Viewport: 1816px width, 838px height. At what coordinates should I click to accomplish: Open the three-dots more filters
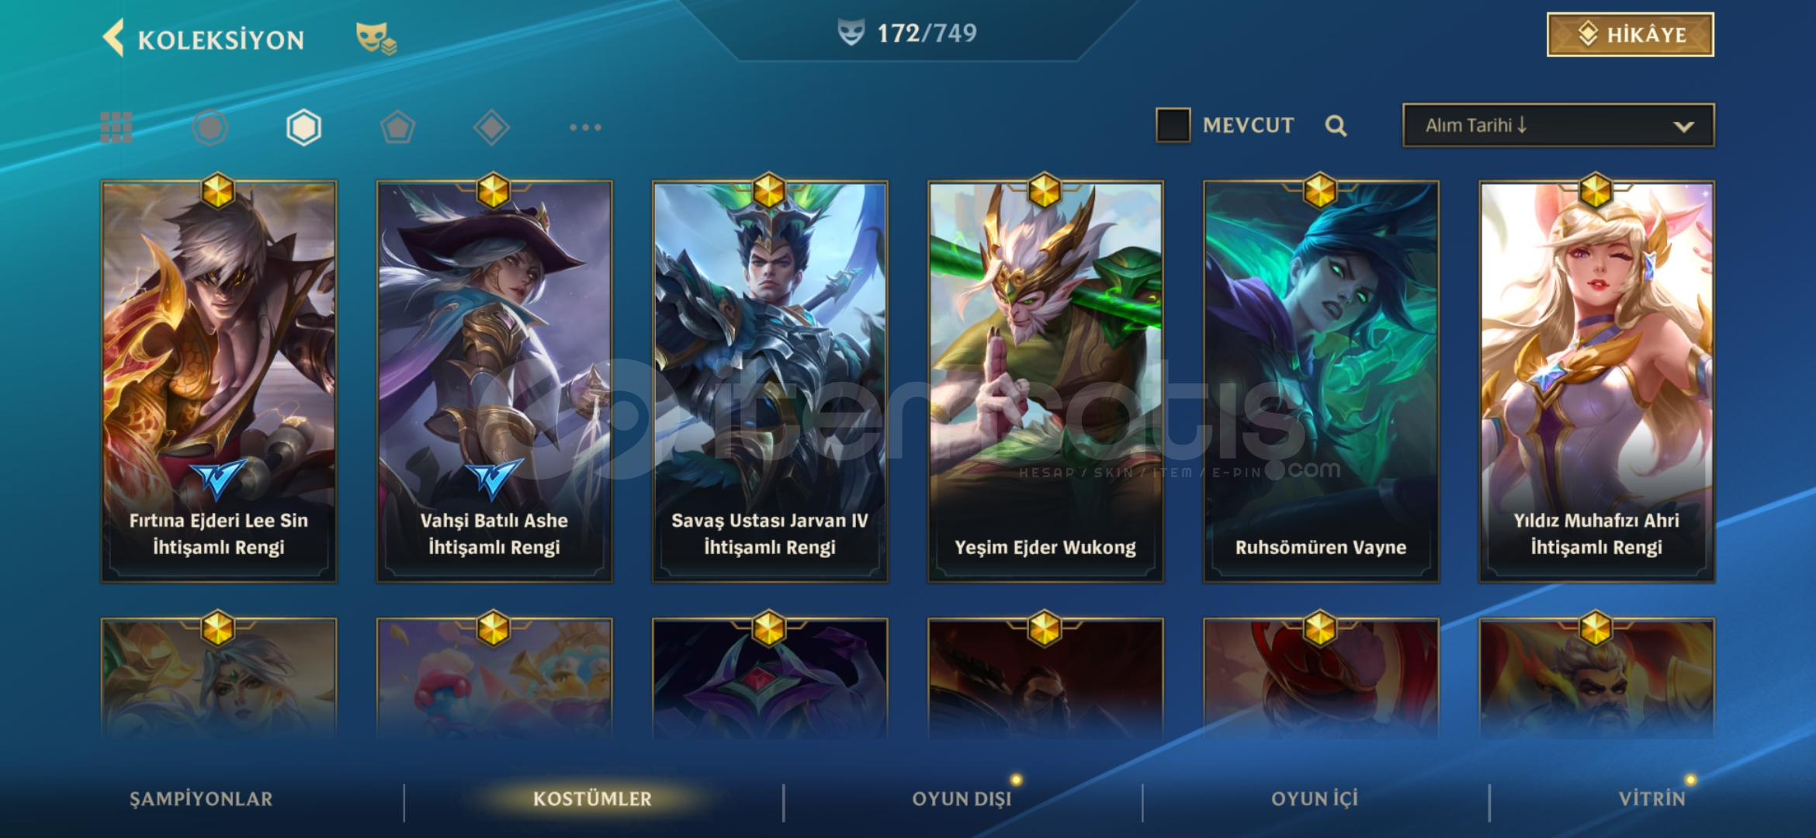[x=585, y=127]
